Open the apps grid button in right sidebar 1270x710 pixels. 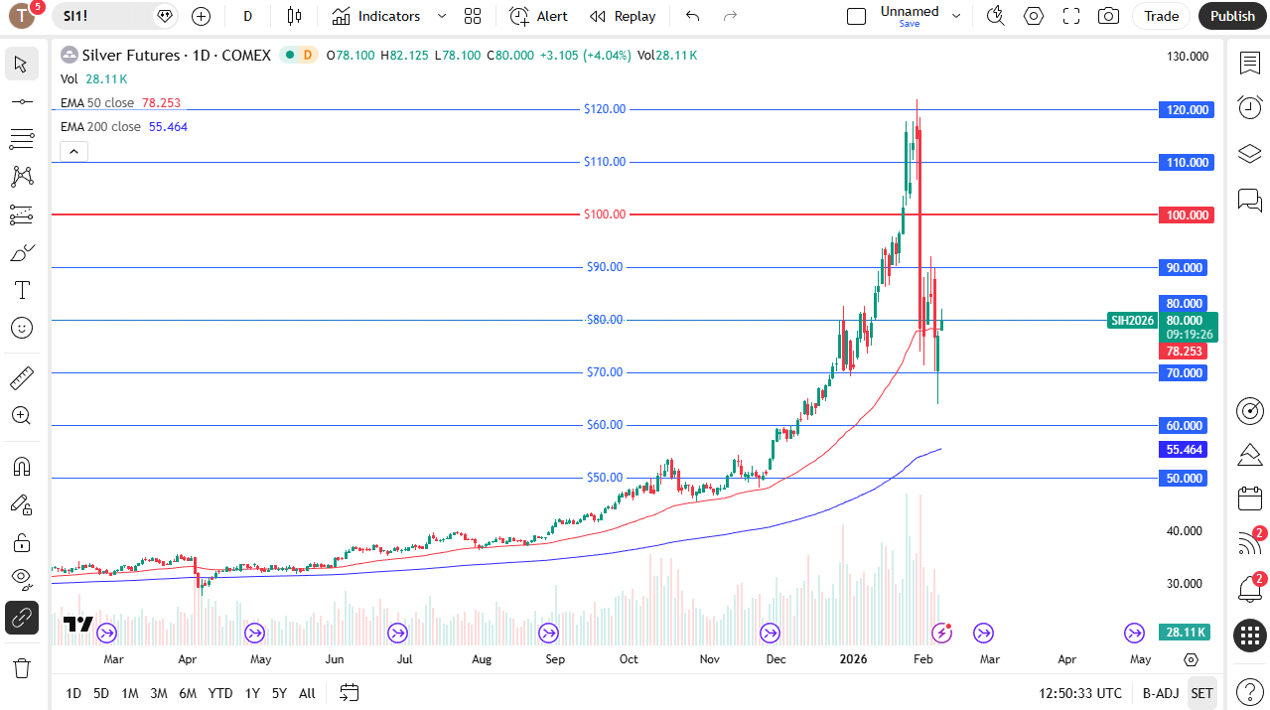click(x=1249, y=636)
